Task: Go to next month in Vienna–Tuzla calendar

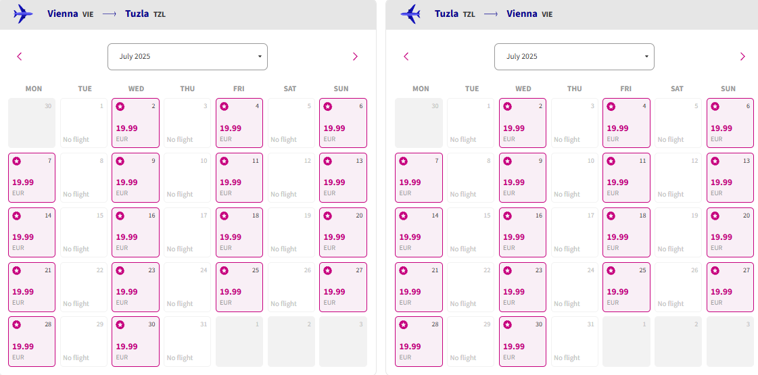Action: (x=355, y=57)
